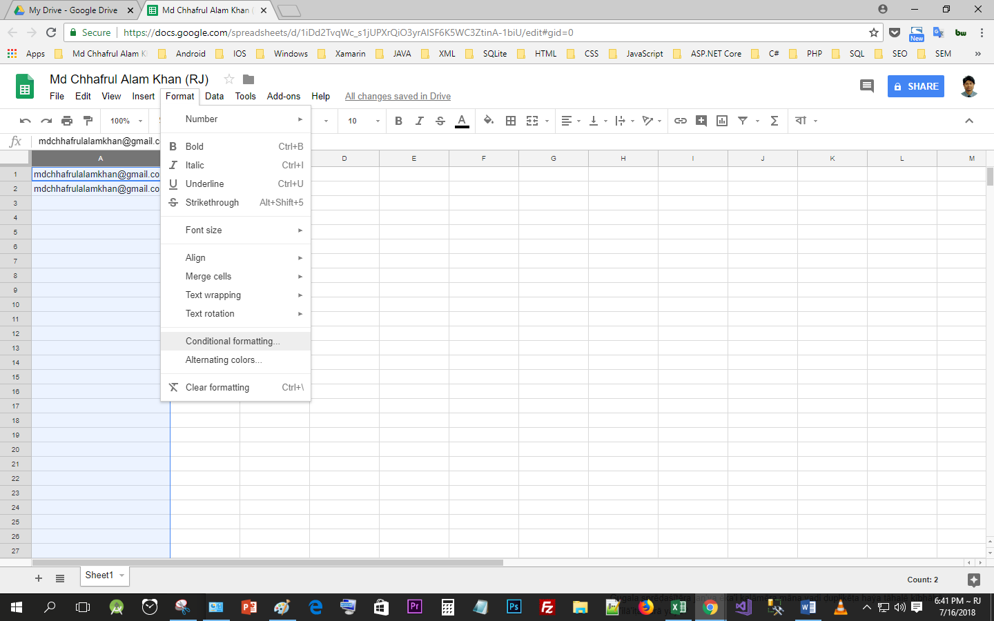Click the Filter toolbar icon
This screenshot has height=621, width=994.
pyautogui.click(x=743, y=121)
